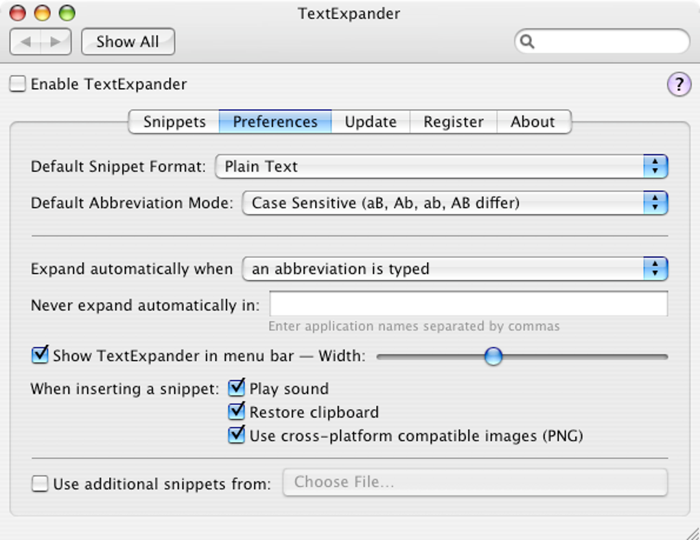Toggle Restore clipboard checkbox

[x=237, y=412]
